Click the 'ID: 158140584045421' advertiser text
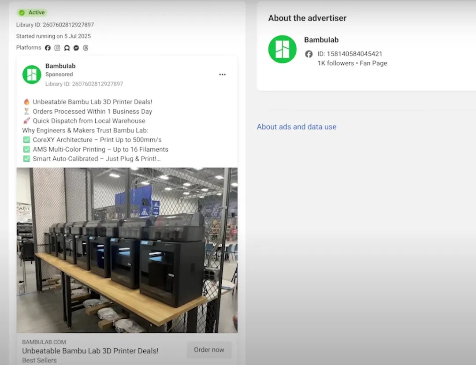The height and width of the screenshot is (365, 476). (x=350, y=54)
